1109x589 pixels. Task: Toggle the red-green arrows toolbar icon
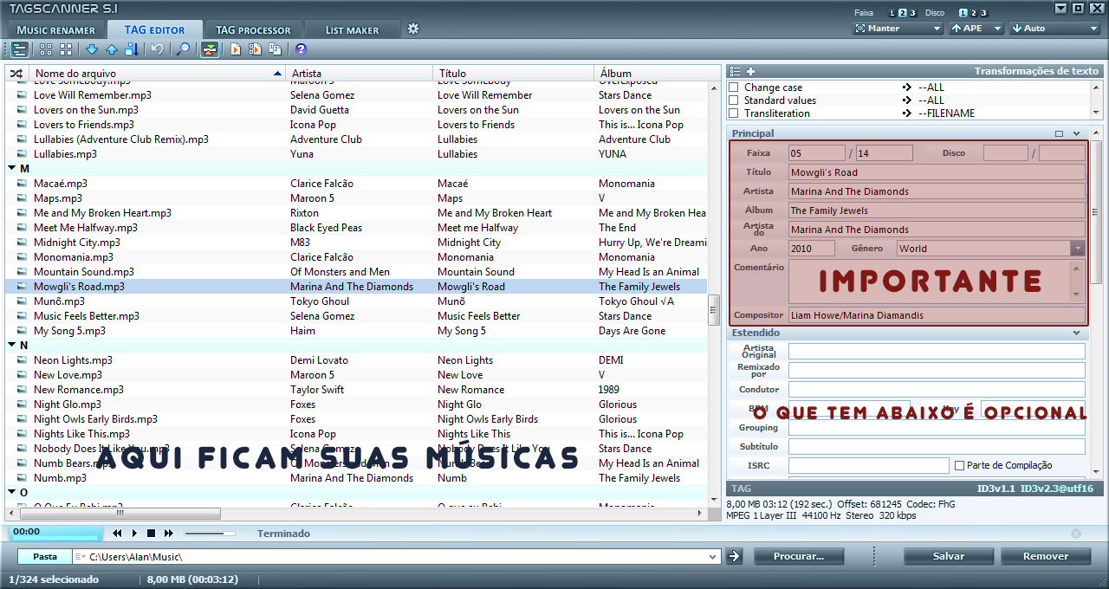[210, 49]
